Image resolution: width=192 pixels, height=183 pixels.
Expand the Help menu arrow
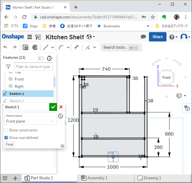(176, 37)
